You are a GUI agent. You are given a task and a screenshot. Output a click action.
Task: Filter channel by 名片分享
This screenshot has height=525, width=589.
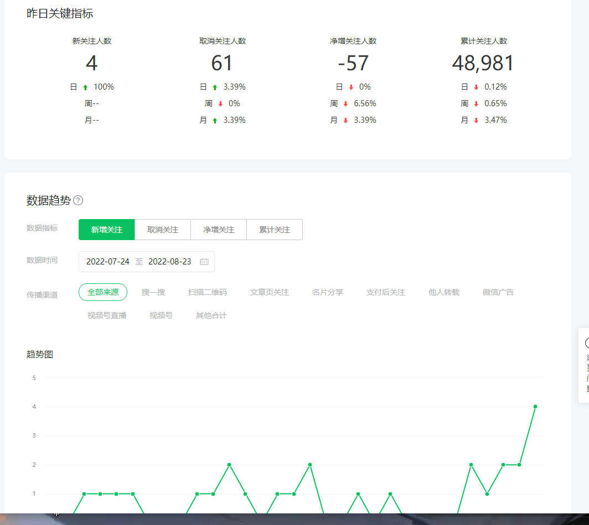tap(328, 292)
